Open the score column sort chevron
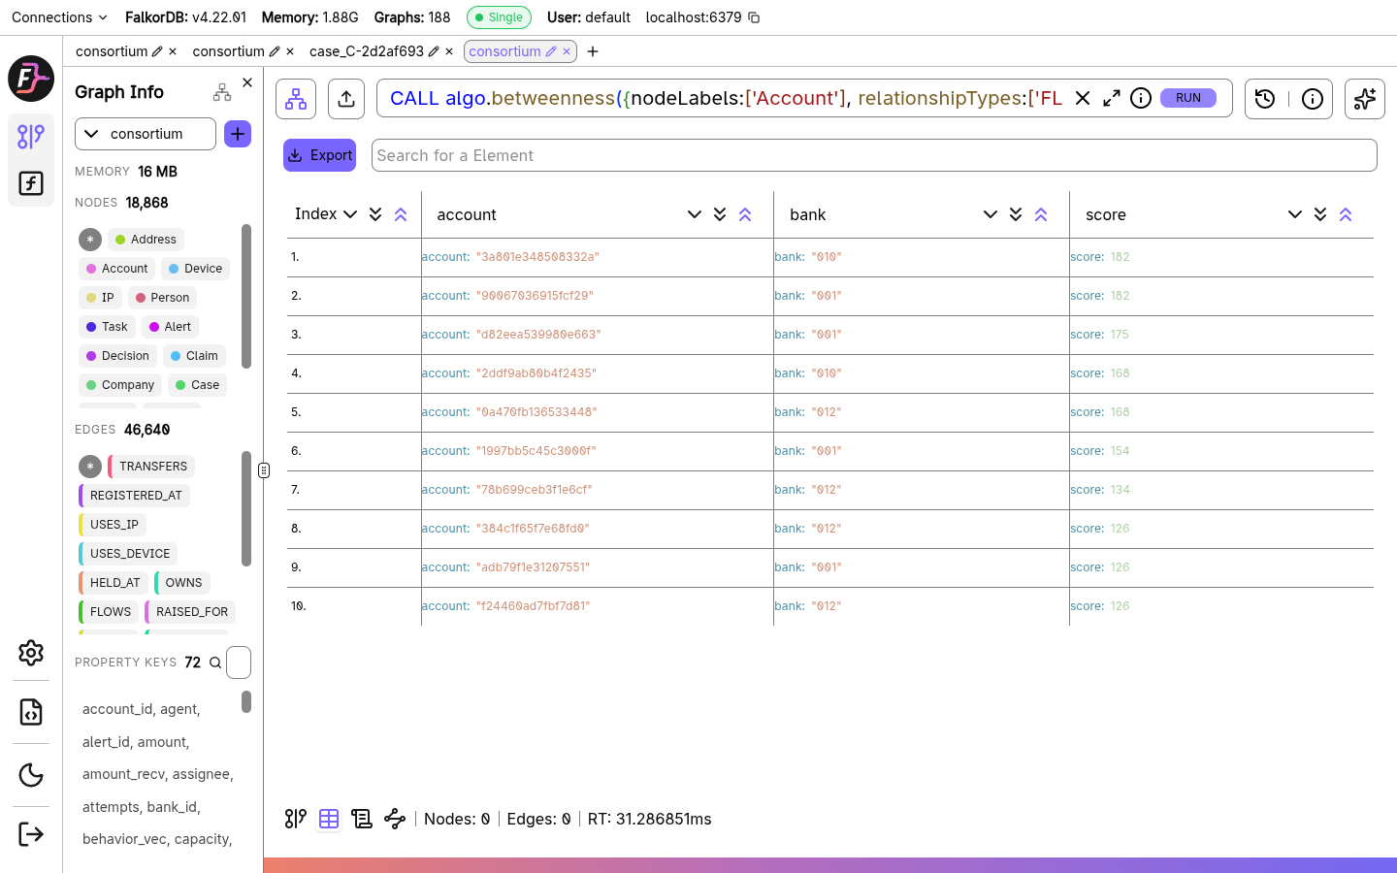 point(1295,214)
